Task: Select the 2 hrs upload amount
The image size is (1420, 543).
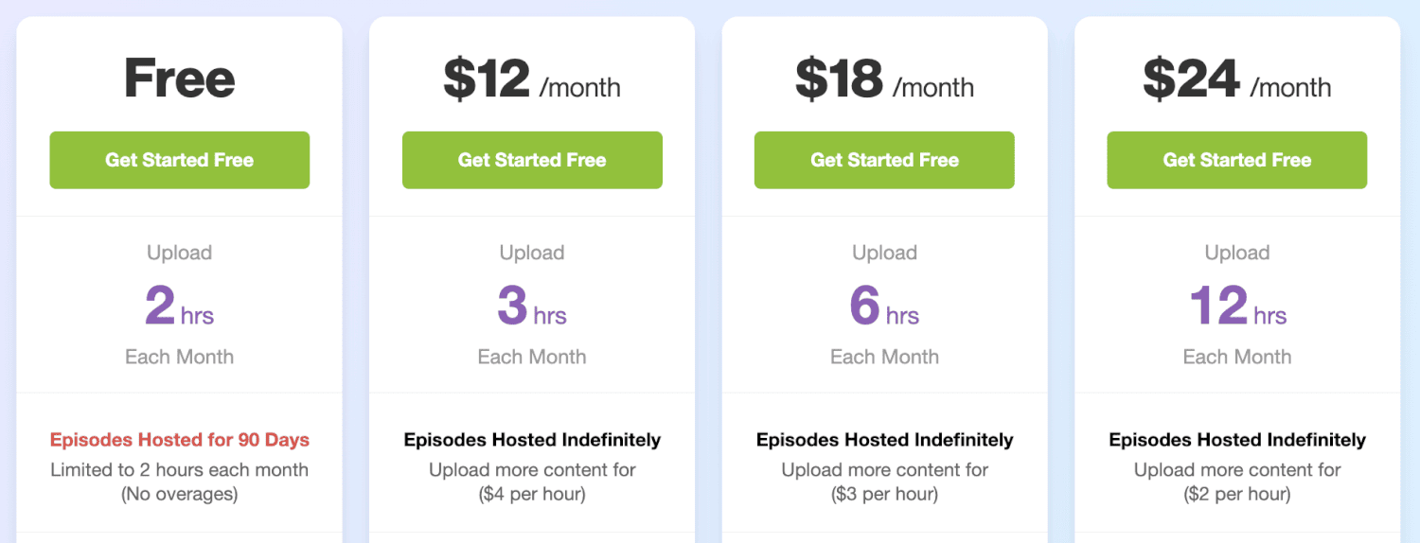Action: click(x=179, y=306)
